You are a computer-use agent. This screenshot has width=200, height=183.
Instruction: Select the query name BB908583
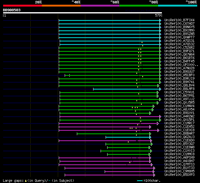click(x=12, y=10)
